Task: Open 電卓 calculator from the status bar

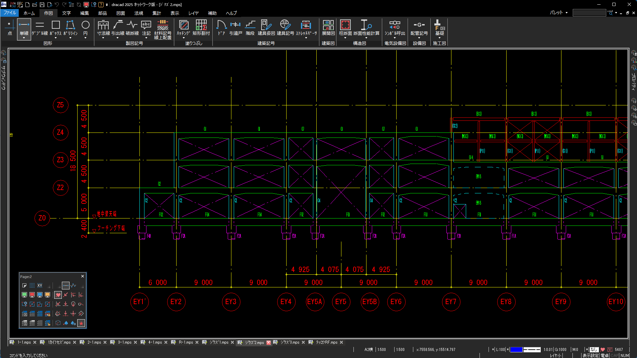Action: click(605, 355)
